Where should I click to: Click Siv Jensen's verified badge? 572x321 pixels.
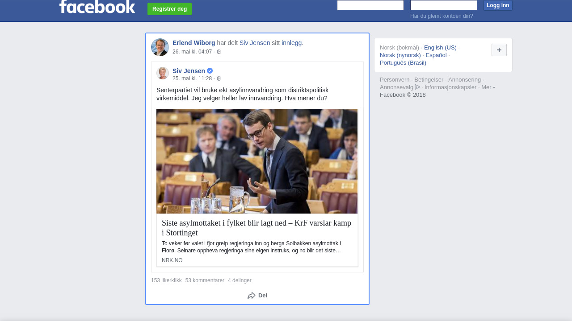pyautogui.click(x=210, y=71)
